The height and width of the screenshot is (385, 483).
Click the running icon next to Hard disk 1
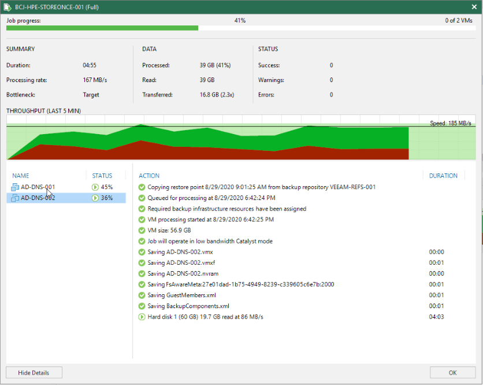pyautogui.click(x=142, y=317)
